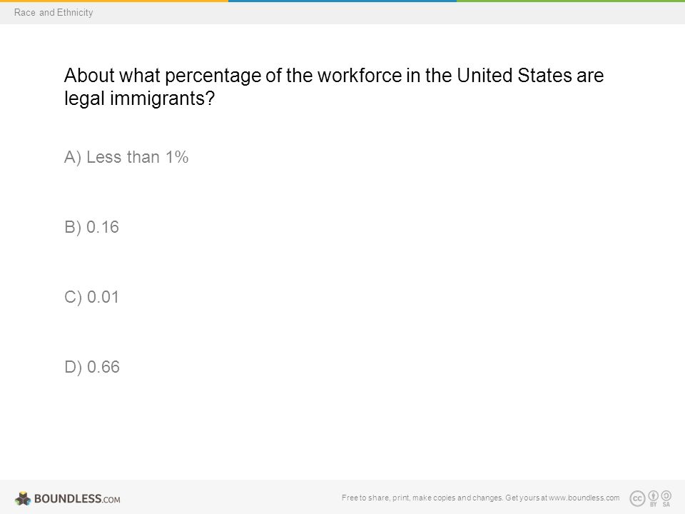Click the word 'workforce' in the question

(x=360, y=76)
